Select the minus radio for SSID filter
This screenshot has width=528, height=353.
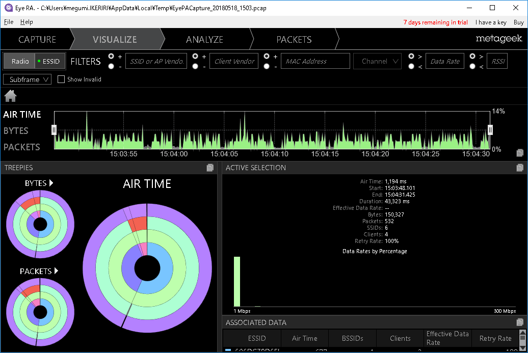click(111, 66)
